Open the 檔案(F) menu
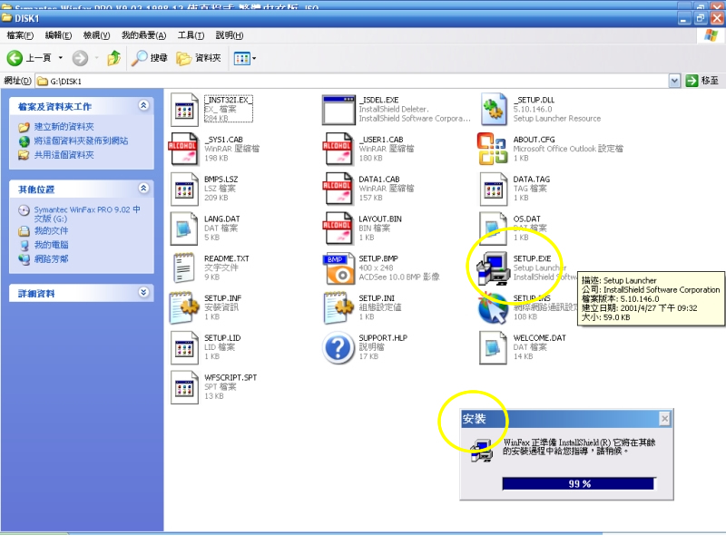The height and width of the screenshot is (544, 726). point(20,35)
